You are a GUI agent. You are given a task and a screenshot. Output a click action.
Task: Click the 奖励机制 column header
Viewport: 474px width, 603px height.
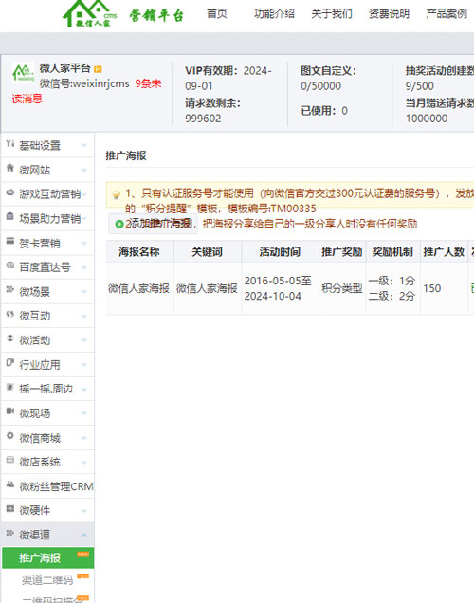tap(392, 252)
